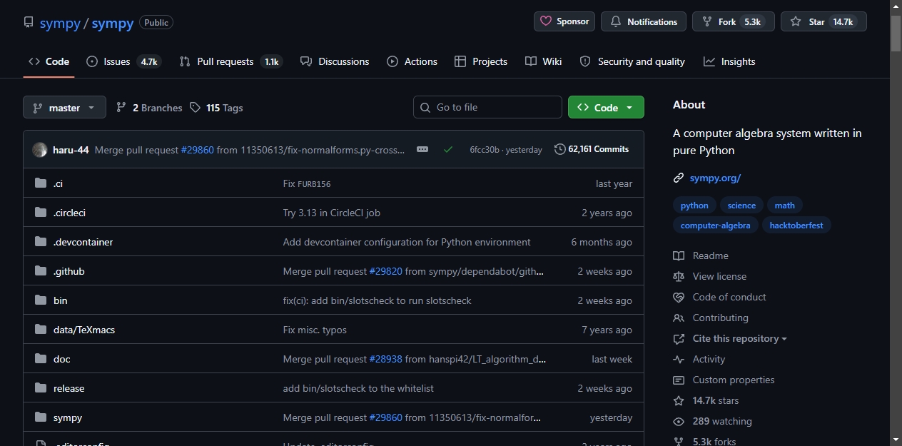Open the Actions tab
902x446 pixels.
click(x=412, y=61)
